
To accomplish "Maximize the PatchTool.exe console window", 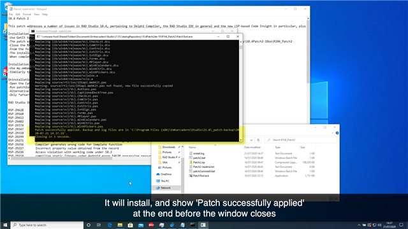I will pos(228,37).
